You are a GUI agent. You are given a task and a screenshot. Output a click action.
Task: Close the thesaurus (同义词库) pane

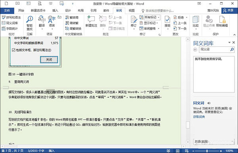pos(234,43)
